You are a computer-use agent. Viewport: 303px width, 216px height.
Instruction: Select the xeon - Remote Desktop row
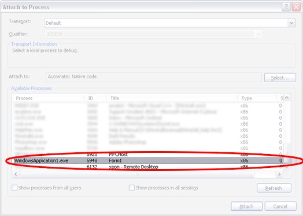click(x=148, y=167)
